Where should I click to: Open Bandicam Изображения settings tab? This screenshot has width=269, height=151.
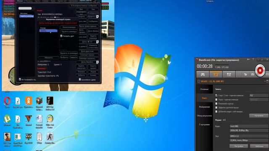pos(204,107)
